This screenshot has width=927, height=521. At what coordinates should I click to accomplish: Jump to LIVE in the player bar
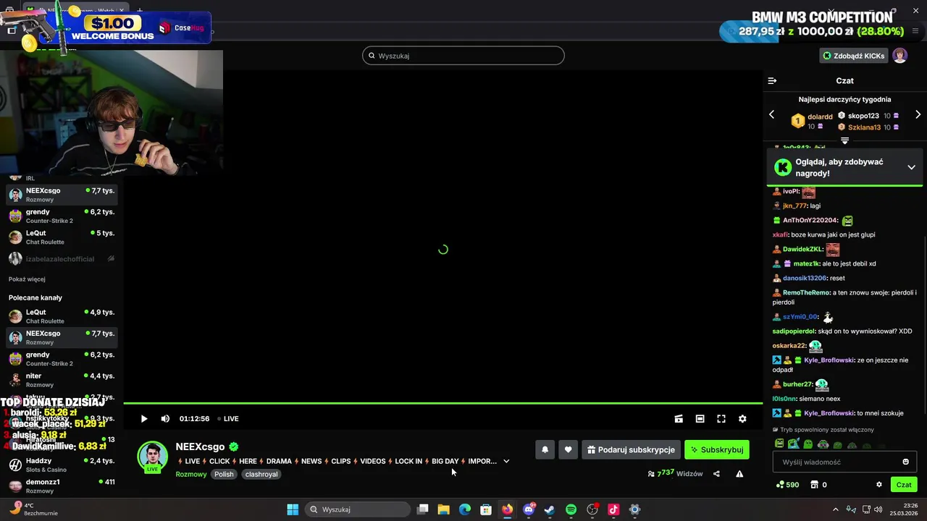click(227, 418)
